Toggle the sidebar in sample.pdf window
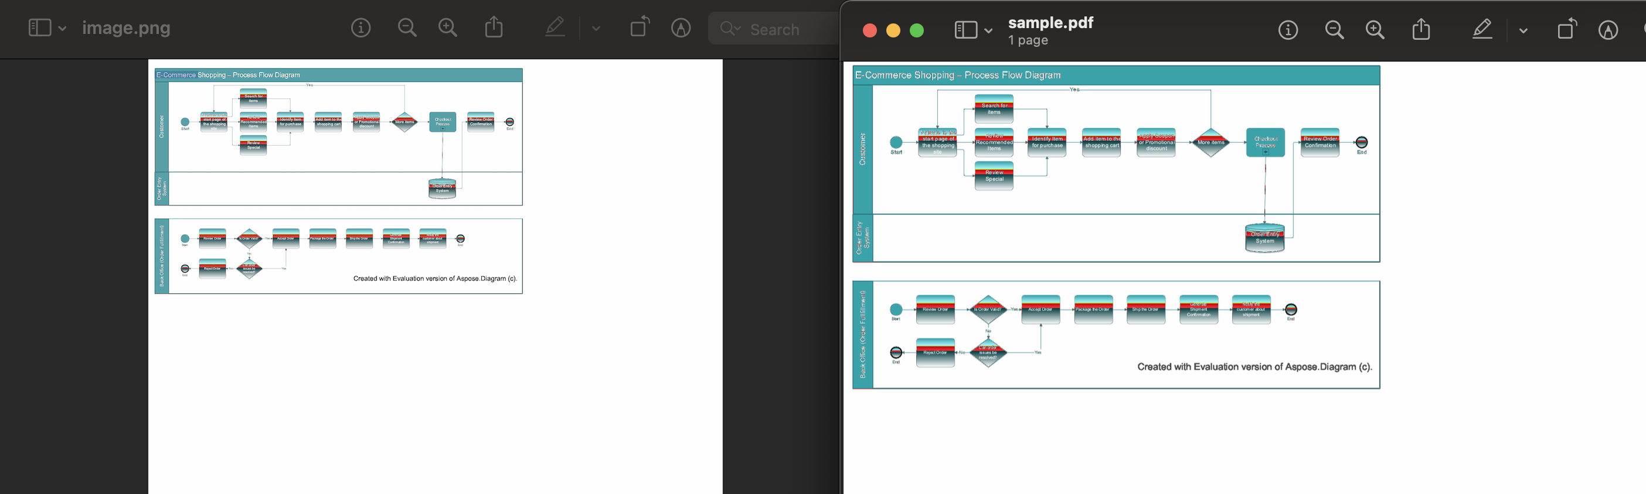This screenshot has height=494, width=1646. click(x=965, y=30)
